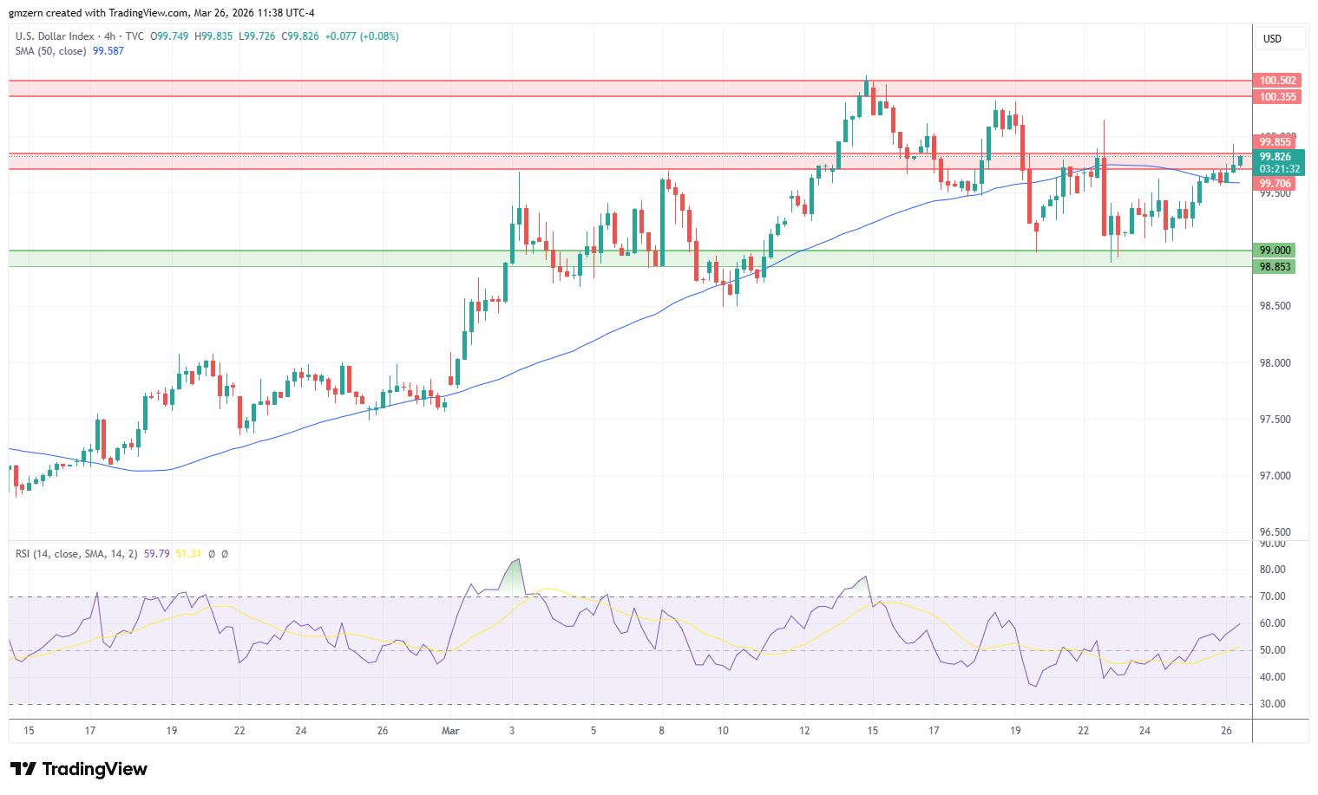Click the 100.355 resistance price label

tap(1277, 96)
